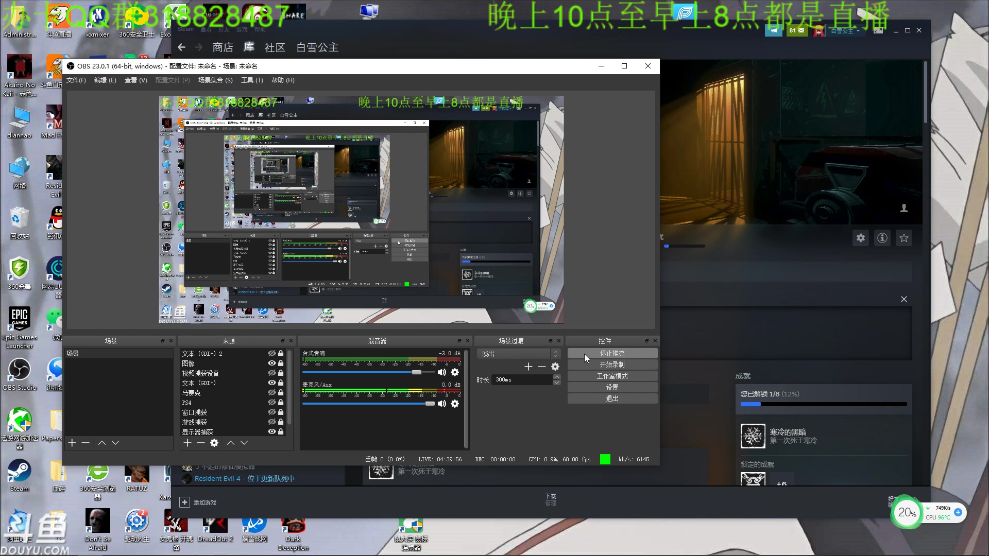The height and width of the screenshot is (556, 989).
Task: Undock the 混音器 panel with its float icon
Action: tap(459, 341)
